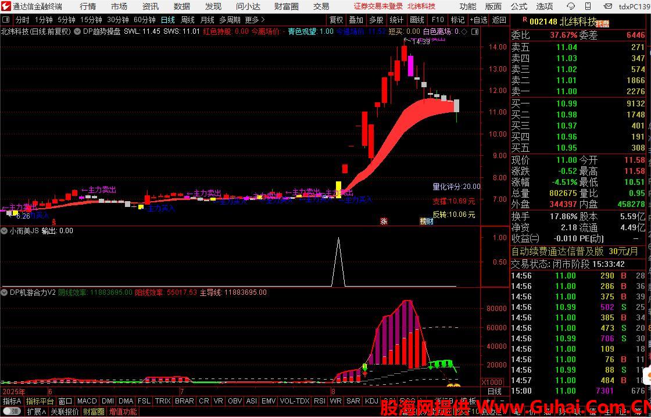This screenshot has width=651, height=418.
Task: Select the VOL-TDX indicator tab
Action: coord(295,401)
